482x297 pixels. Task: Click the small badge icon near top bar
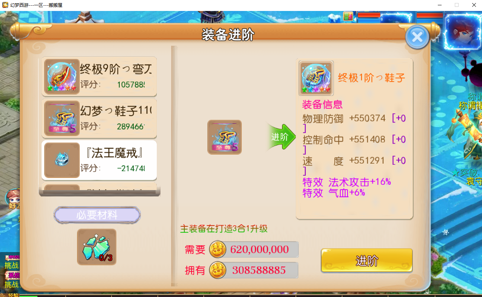pyautogui.click(x=348, y=16)
